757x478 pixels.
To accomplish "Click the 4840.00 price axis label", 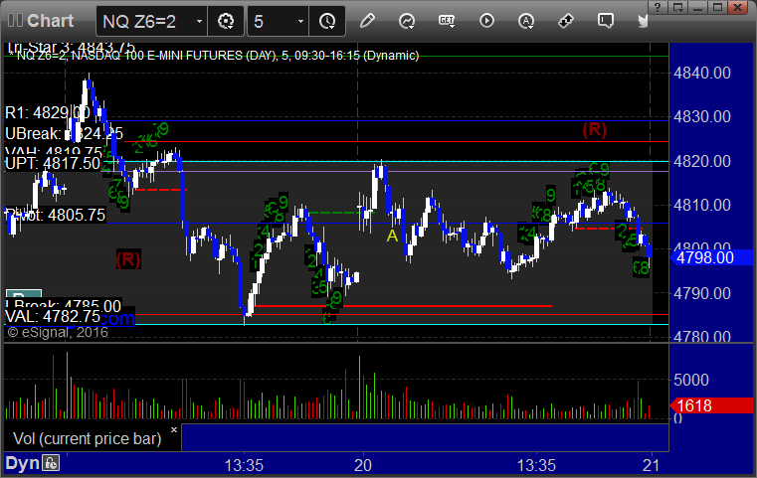I will coord(702,73).
